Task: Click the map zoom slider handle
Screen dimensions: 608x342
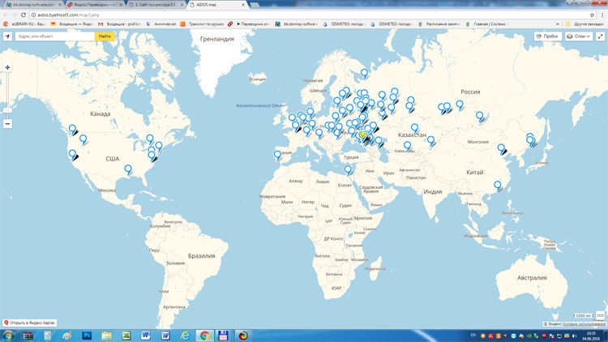Action: (x=7, y=108)
